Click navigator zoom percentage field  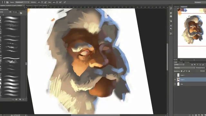coord(176,60)
